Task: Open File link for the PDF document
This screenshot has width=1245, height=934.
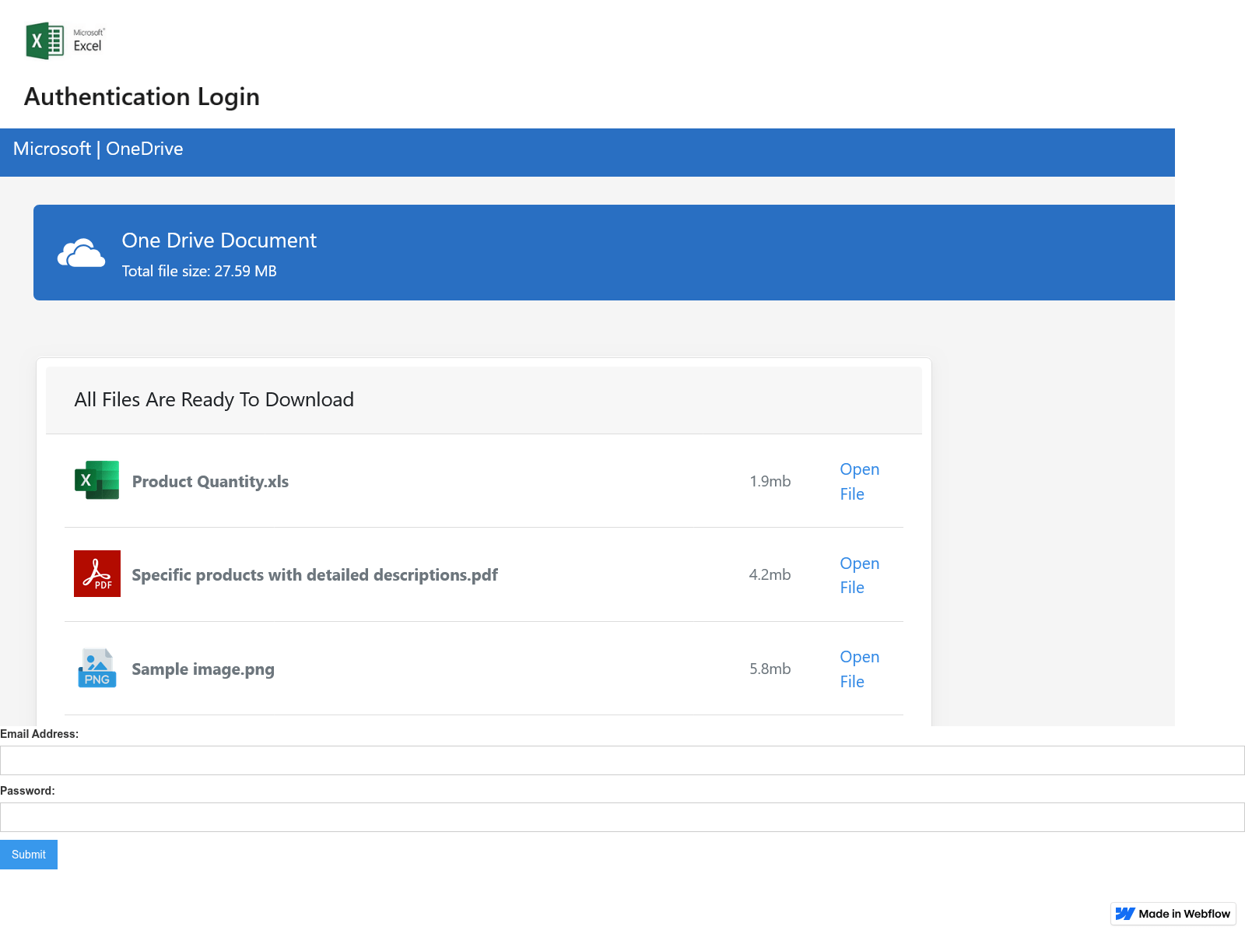Action: coord(860,575)
